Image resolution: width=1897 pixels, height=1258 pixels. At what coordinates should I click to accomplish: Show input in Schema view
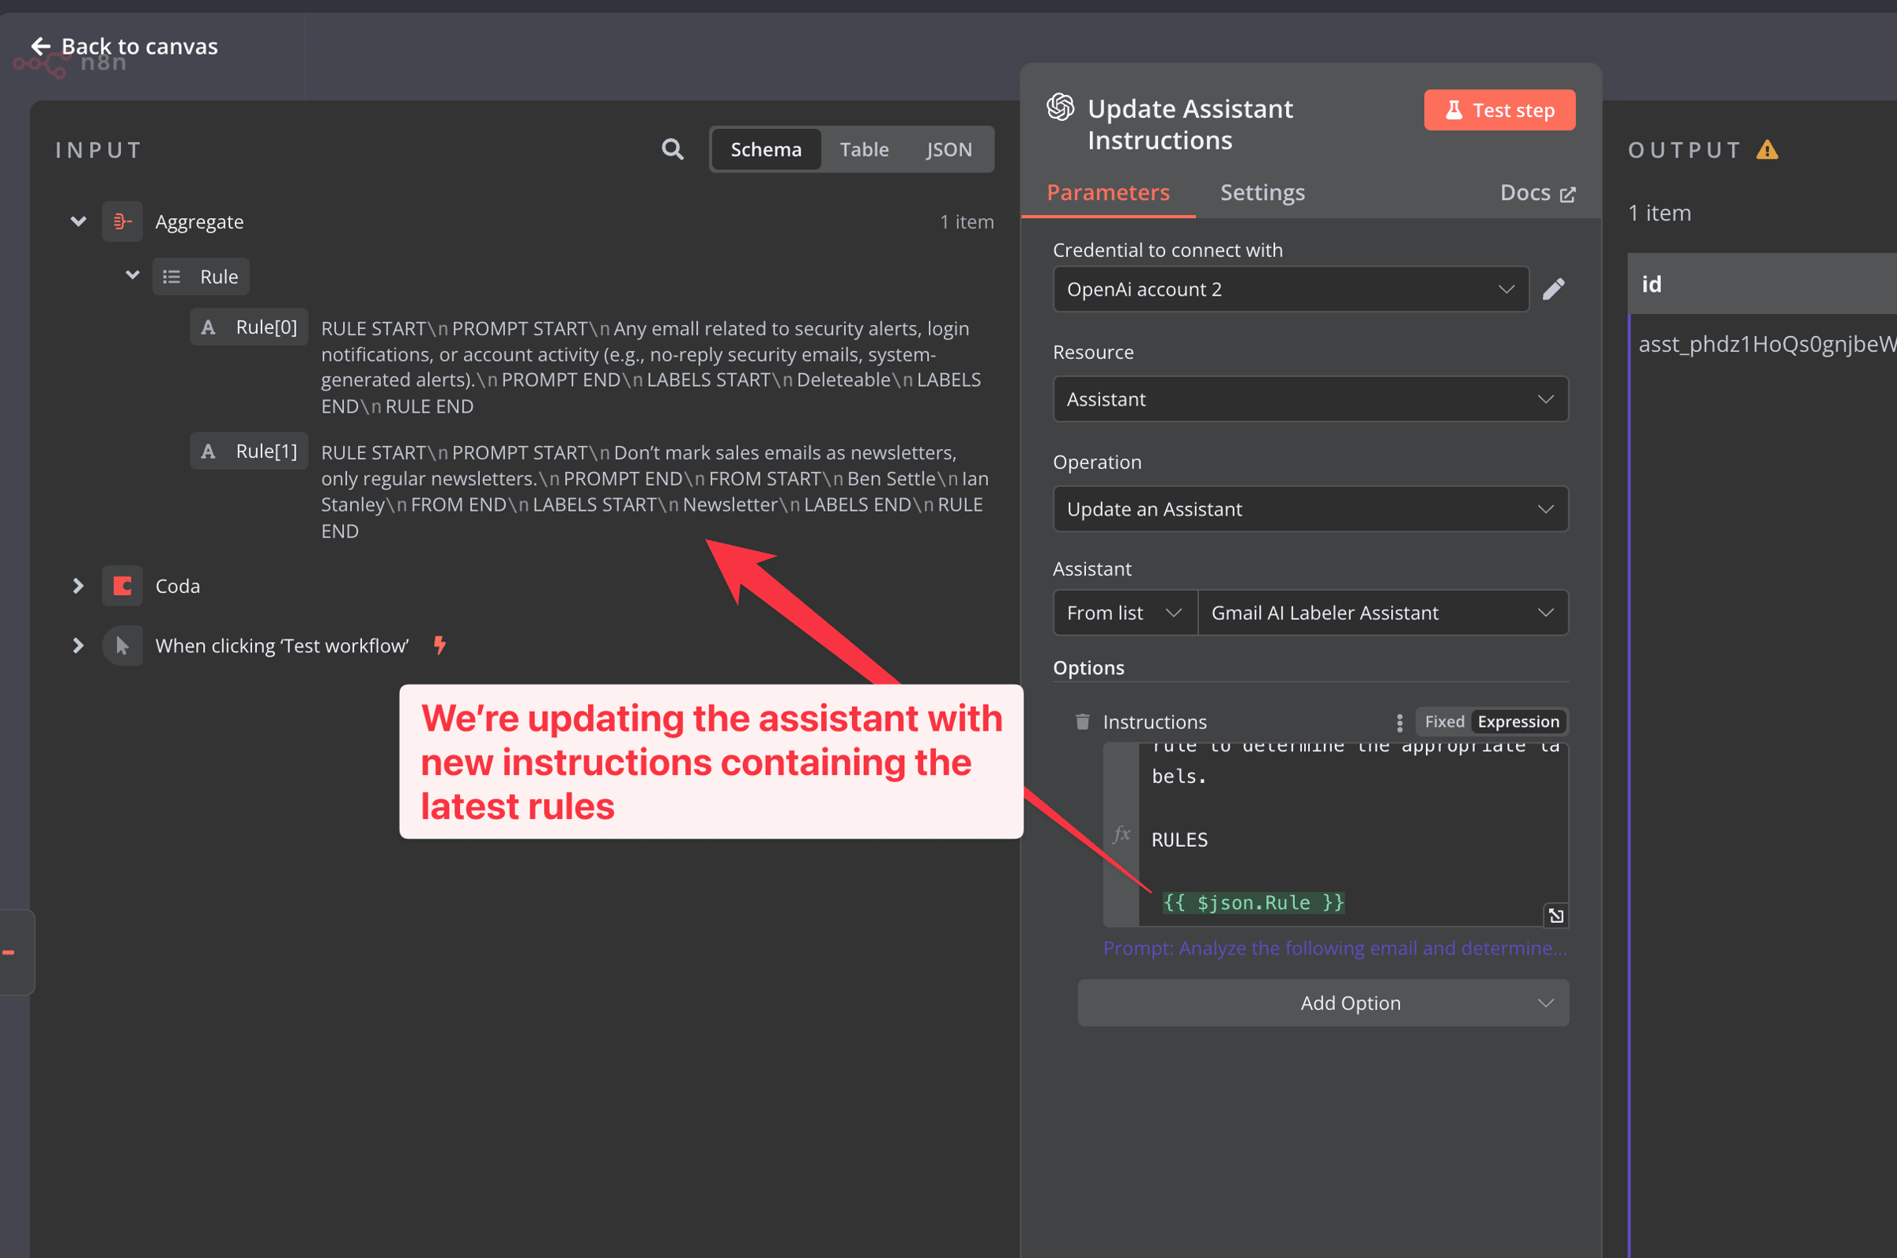(x=767, y=149)
